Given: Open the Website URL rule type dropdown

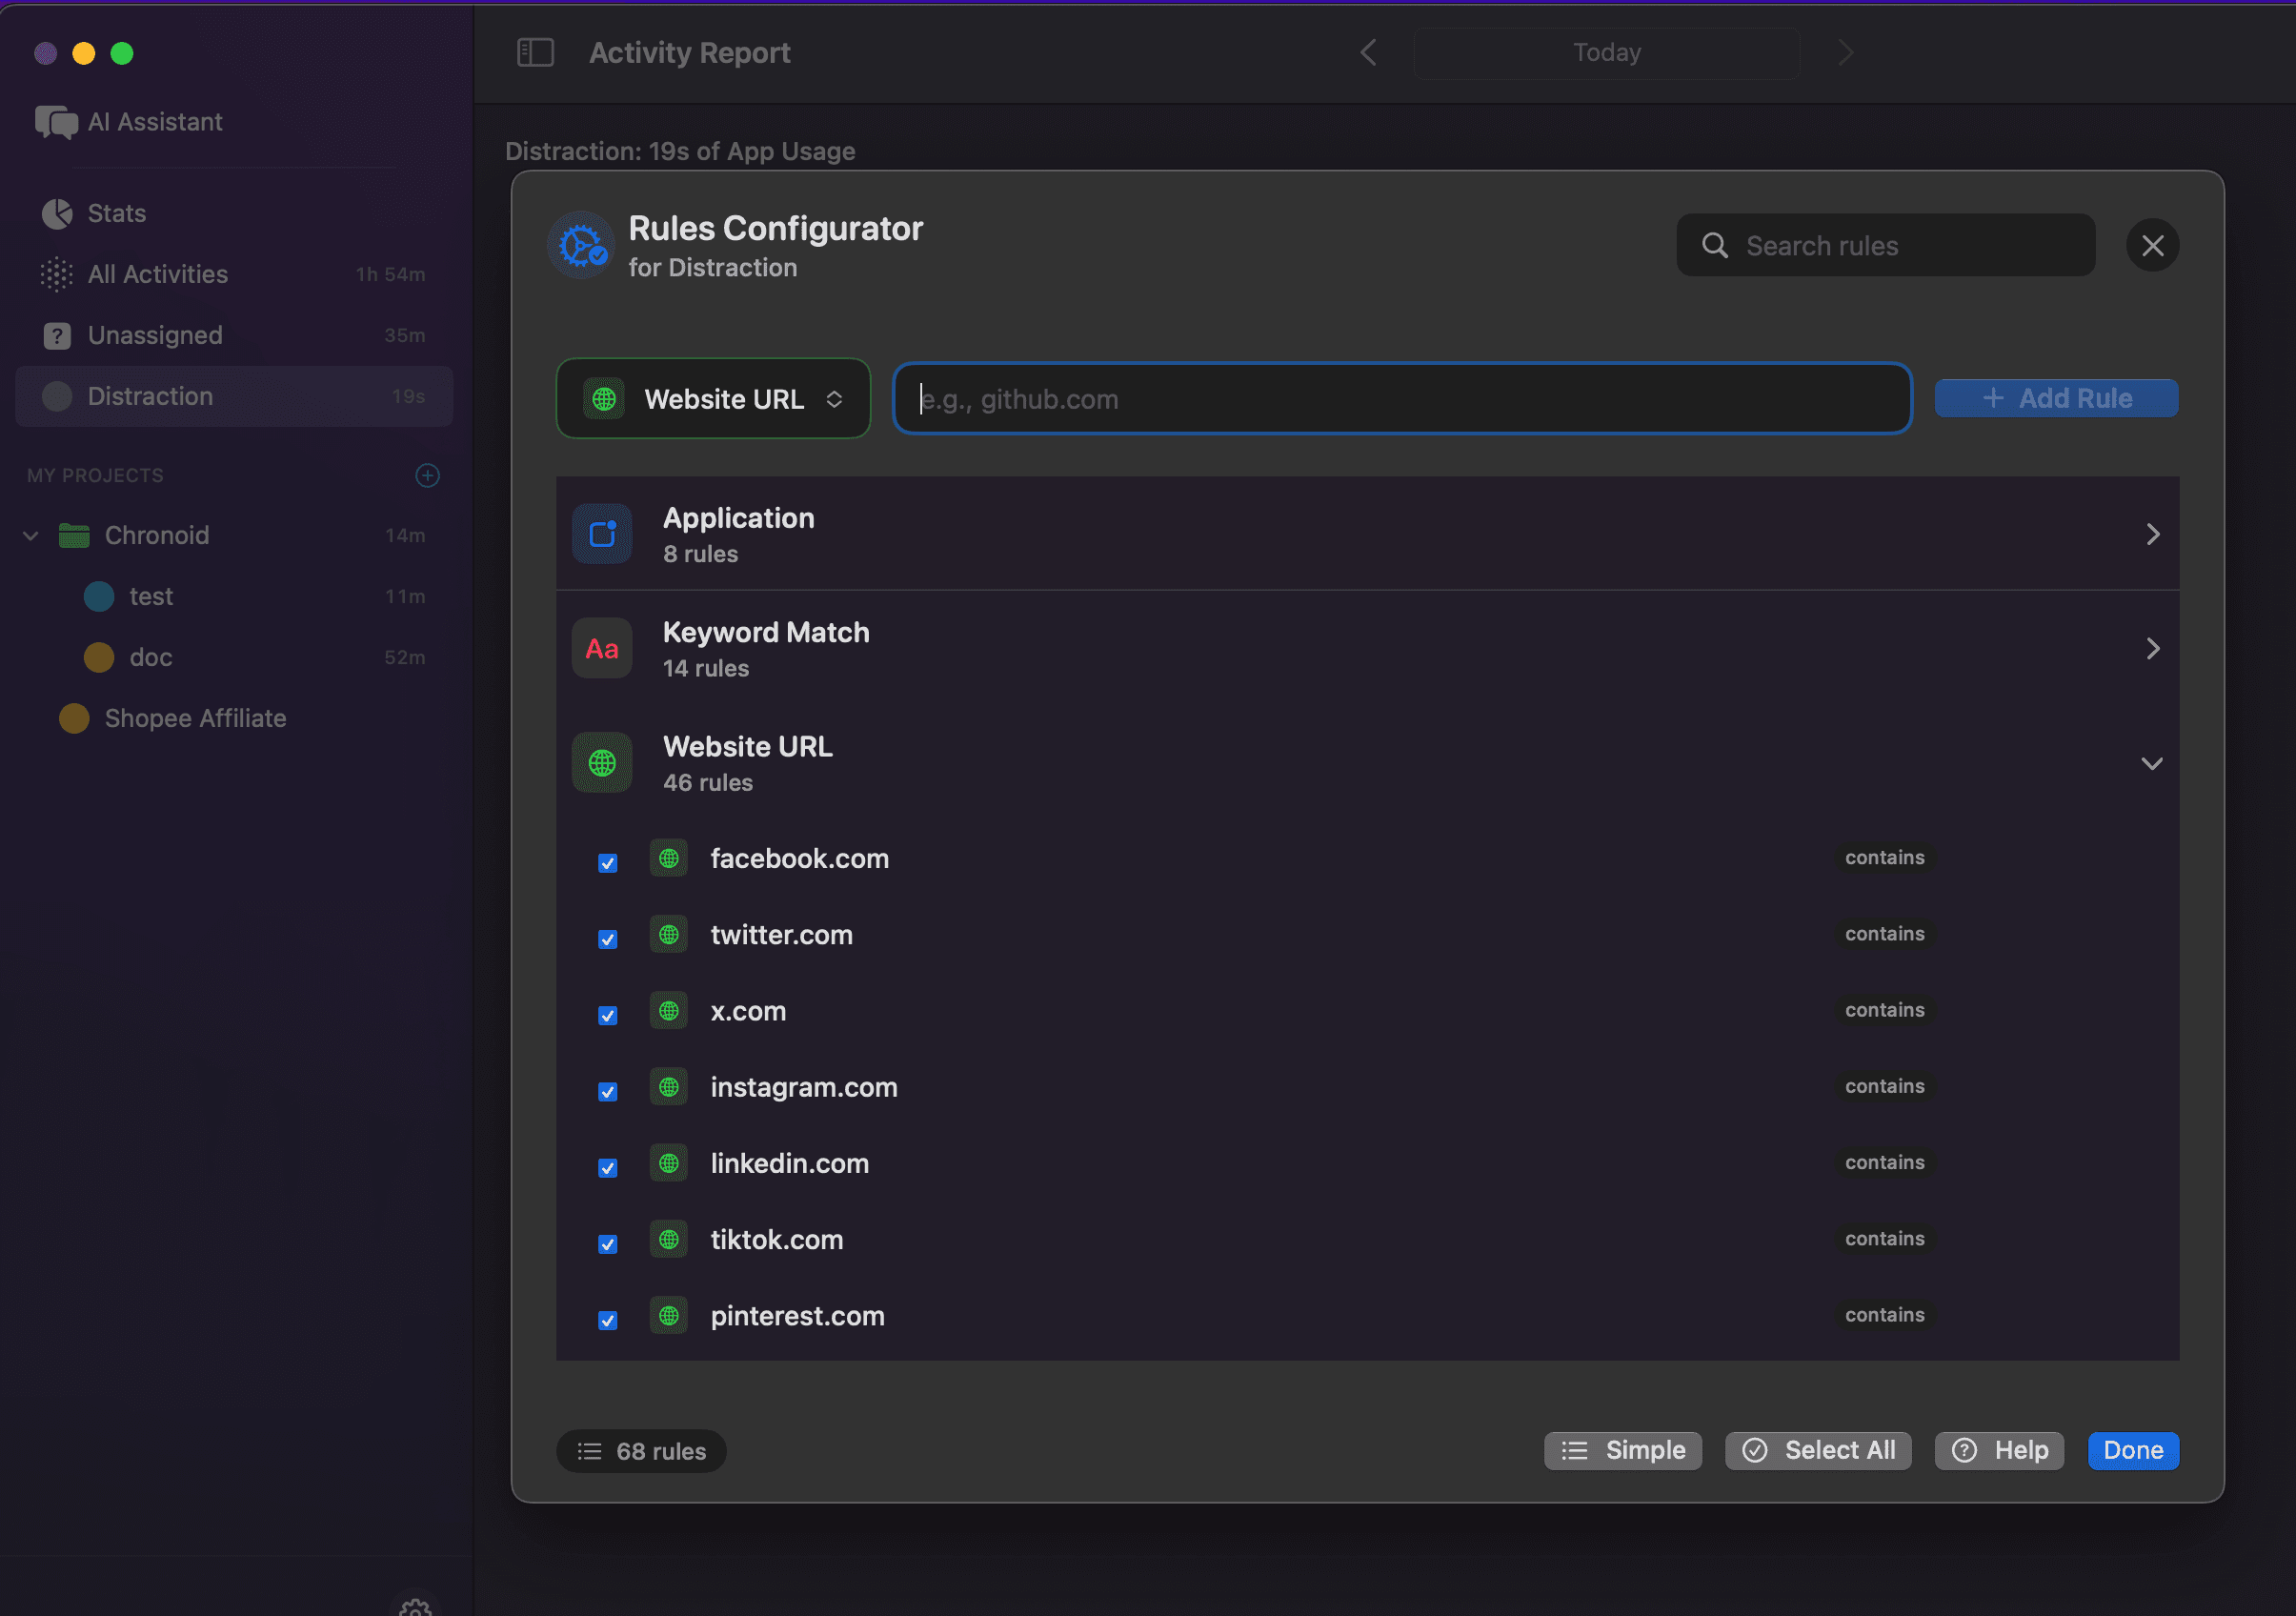Looking at the screenshot, I should tap(713, 398).
